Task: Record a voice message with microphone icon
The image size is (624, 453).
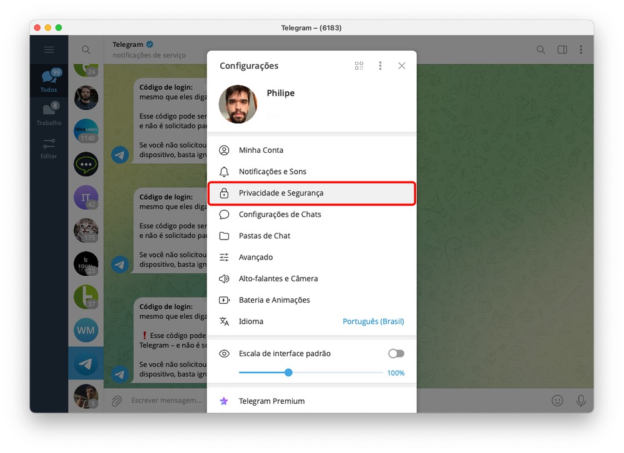Action: coord(581,401)
